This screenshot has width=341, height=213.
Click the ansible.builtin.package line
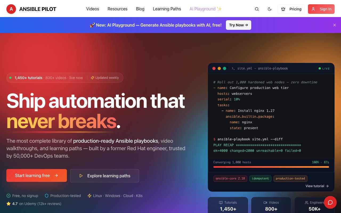pyautogui.click(x=250, y=117)
